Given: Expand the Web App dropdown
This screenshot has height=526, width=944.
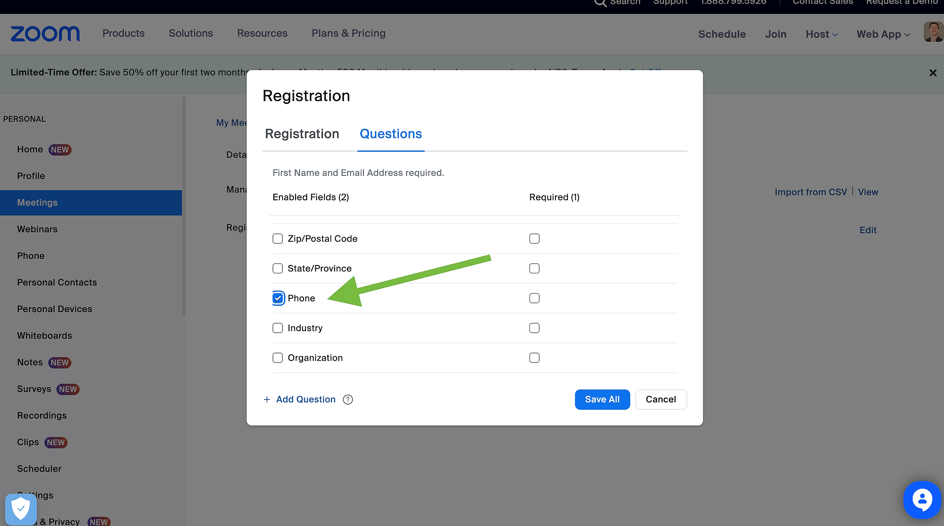Looking at the screenshot, I should coord(883,34).
